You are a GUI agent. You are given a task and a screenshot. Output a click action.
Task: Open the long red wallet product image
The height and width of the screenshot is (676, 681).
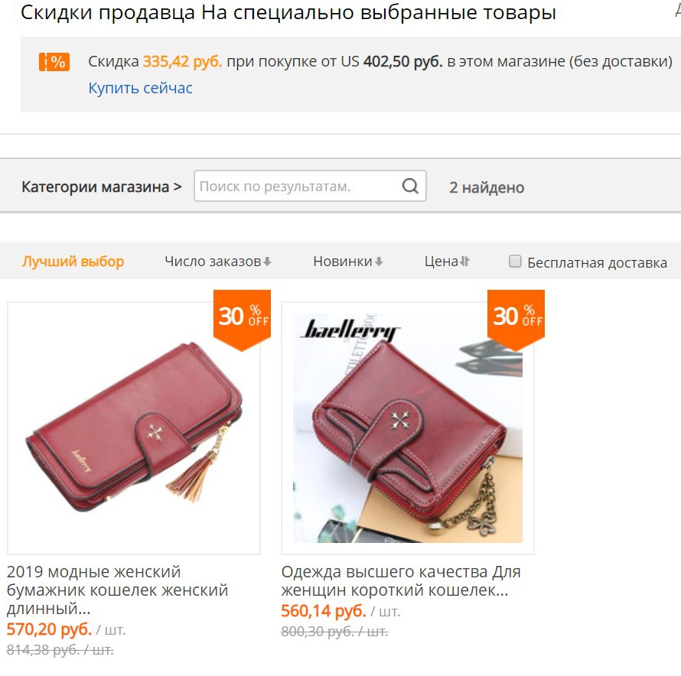(x=134, y=428)
